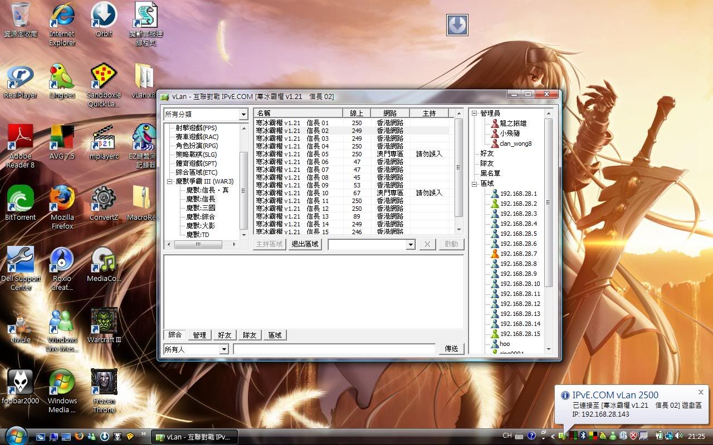The height and width of the screenshot is (445, 713).
Task: Open the 所有分類 category dropdown
Action: click(243, 115)
